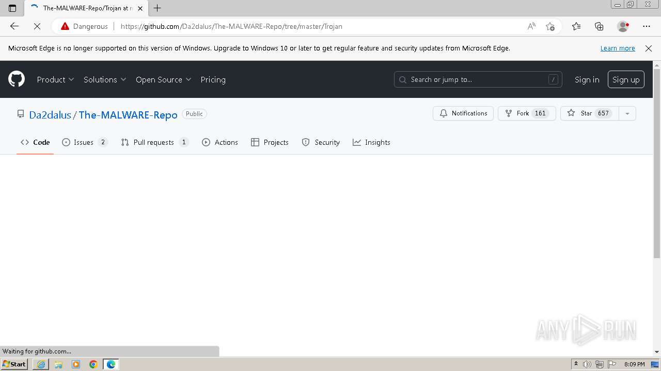Open the volume speaker tray icon

[587, 364]
